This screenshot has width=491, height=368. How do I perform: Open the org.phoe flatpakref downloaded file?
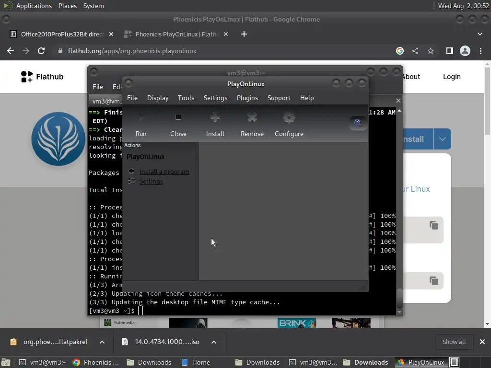point(49,342)
